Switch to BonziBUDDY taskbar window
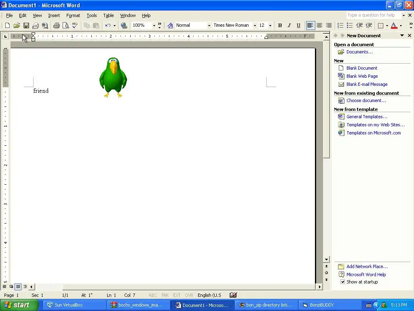The image size is (414, 311). pos(330,305)
